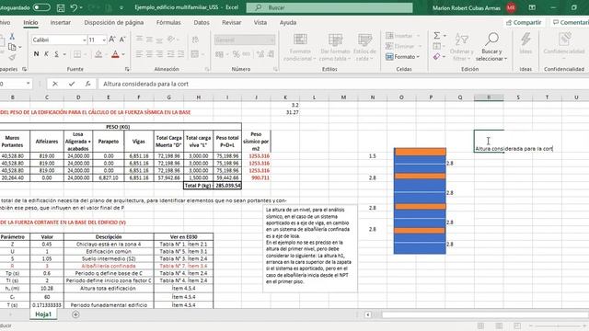Apply cell borders icon

77,54
